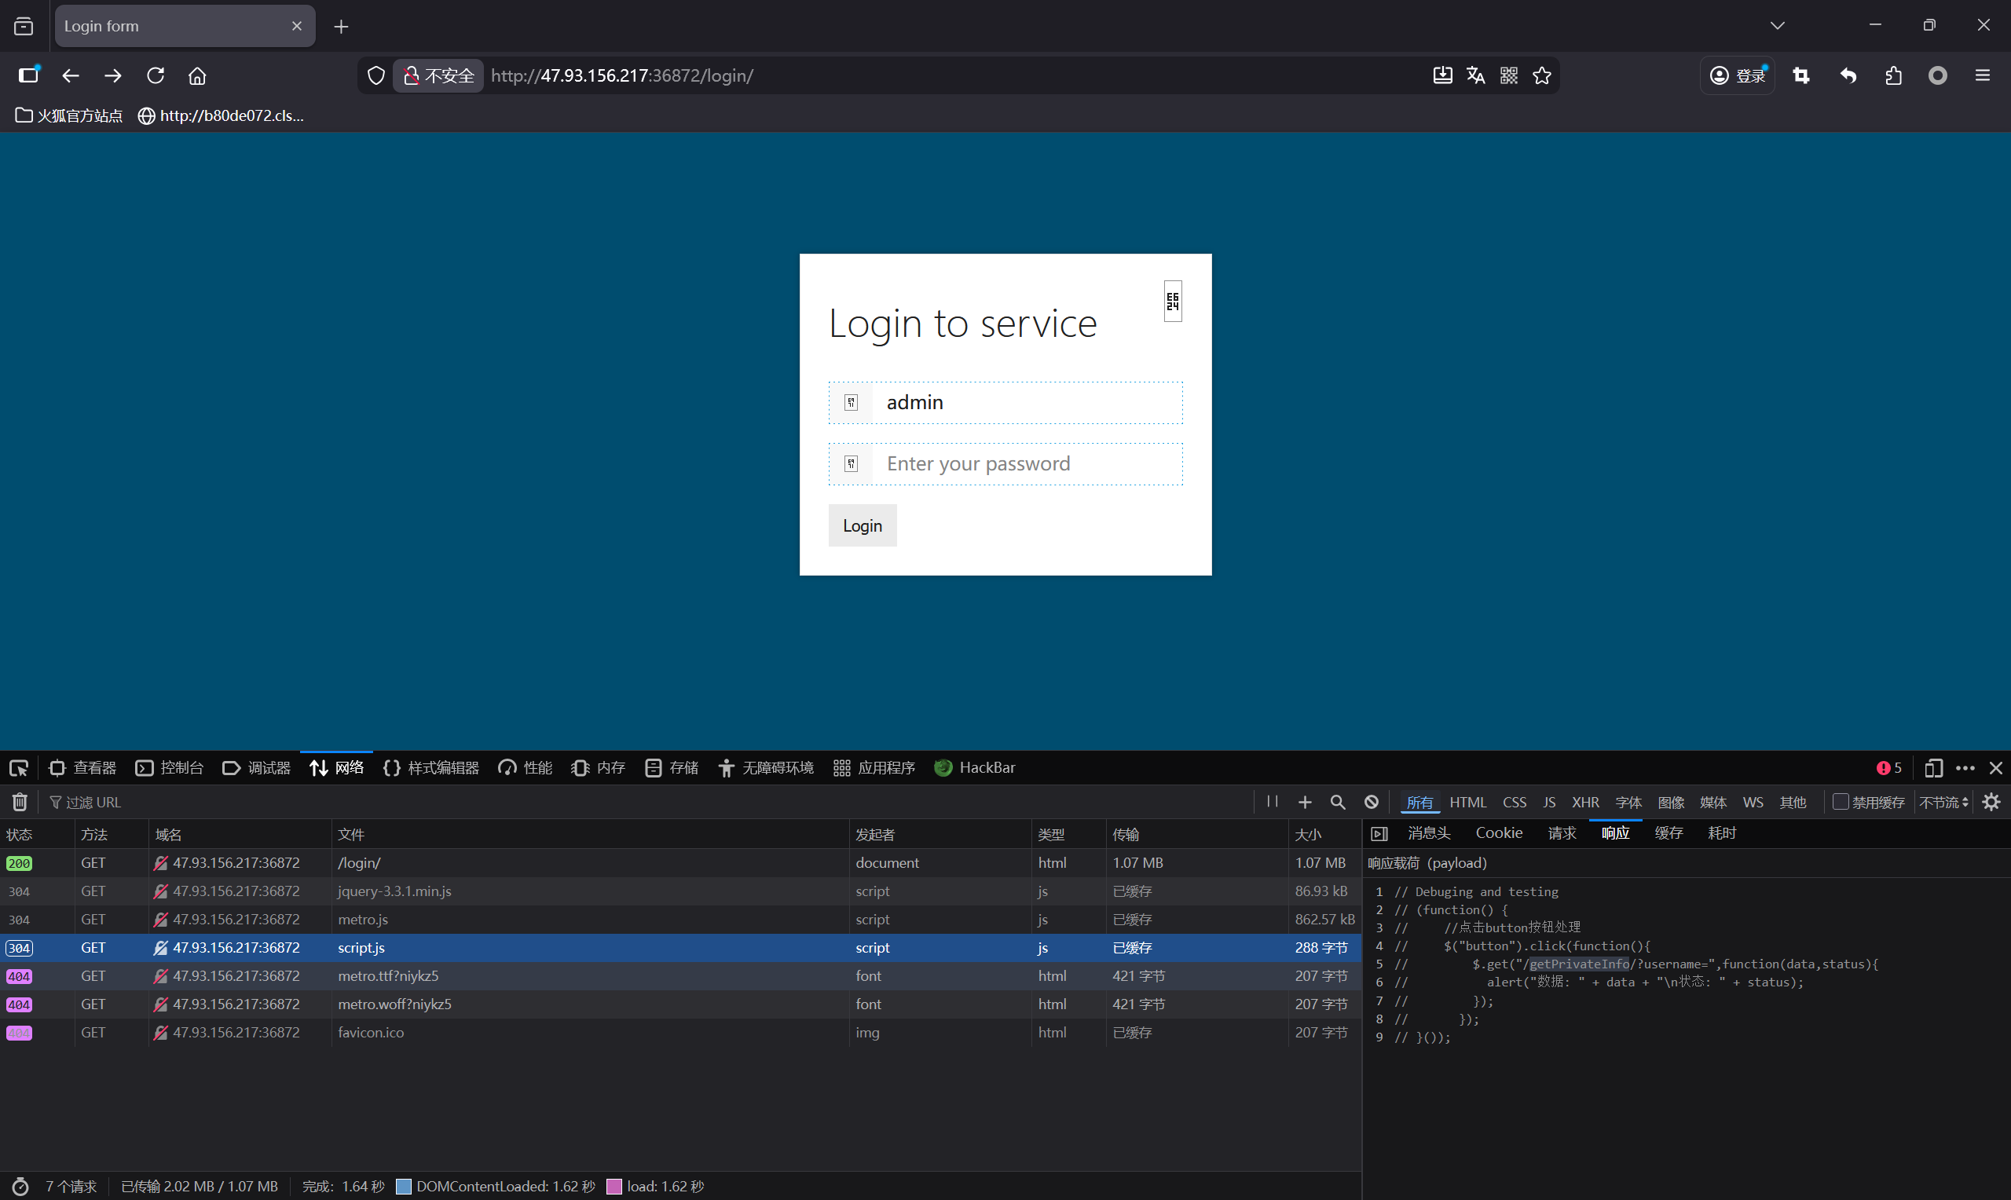Click the element picker icon in DevTools

tap(19, 768)
